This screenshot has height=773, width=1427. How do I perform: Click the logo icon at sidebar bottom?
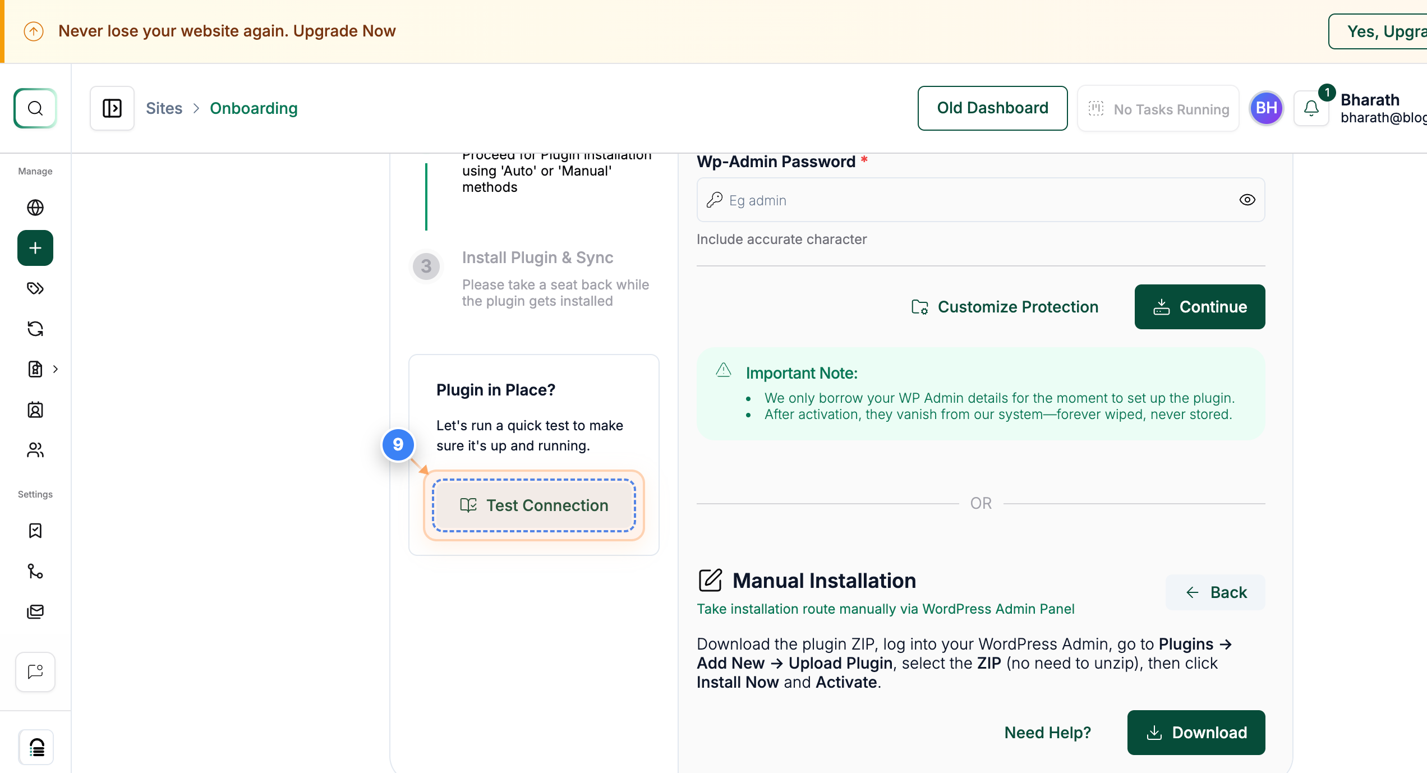36,747
